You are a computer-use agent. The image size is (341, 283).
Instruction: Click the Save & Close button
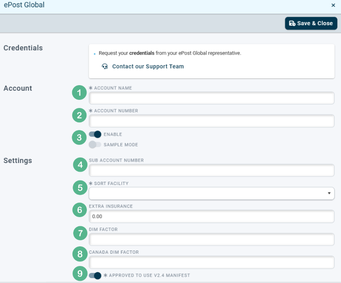311,23
